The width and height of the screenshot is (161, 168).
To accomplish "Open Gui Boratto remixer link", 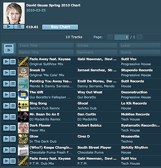I will [87, 97].
